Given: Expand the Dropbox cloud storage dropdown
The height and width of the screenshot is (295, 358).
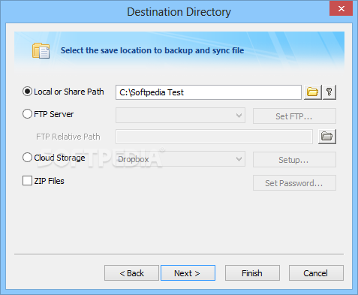Looking at the screenshot, I should [x=180, y=159].
